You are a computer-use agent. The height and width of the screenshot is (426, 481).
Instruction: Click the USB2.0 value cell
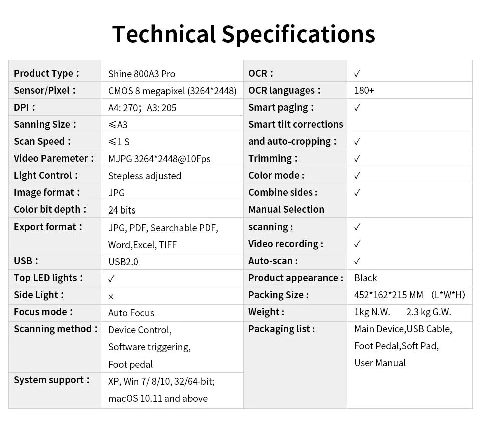(x=123, y=262)
